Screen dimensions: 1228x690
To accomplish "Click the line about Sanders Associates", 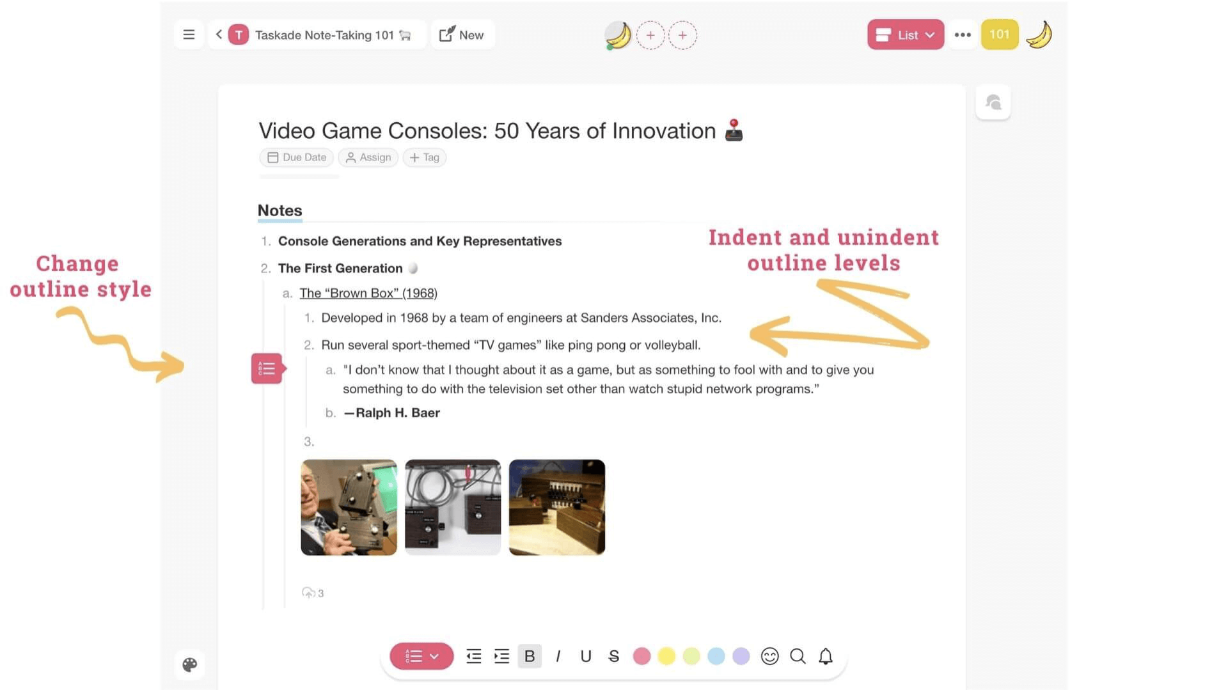I will tap(521, 318).
